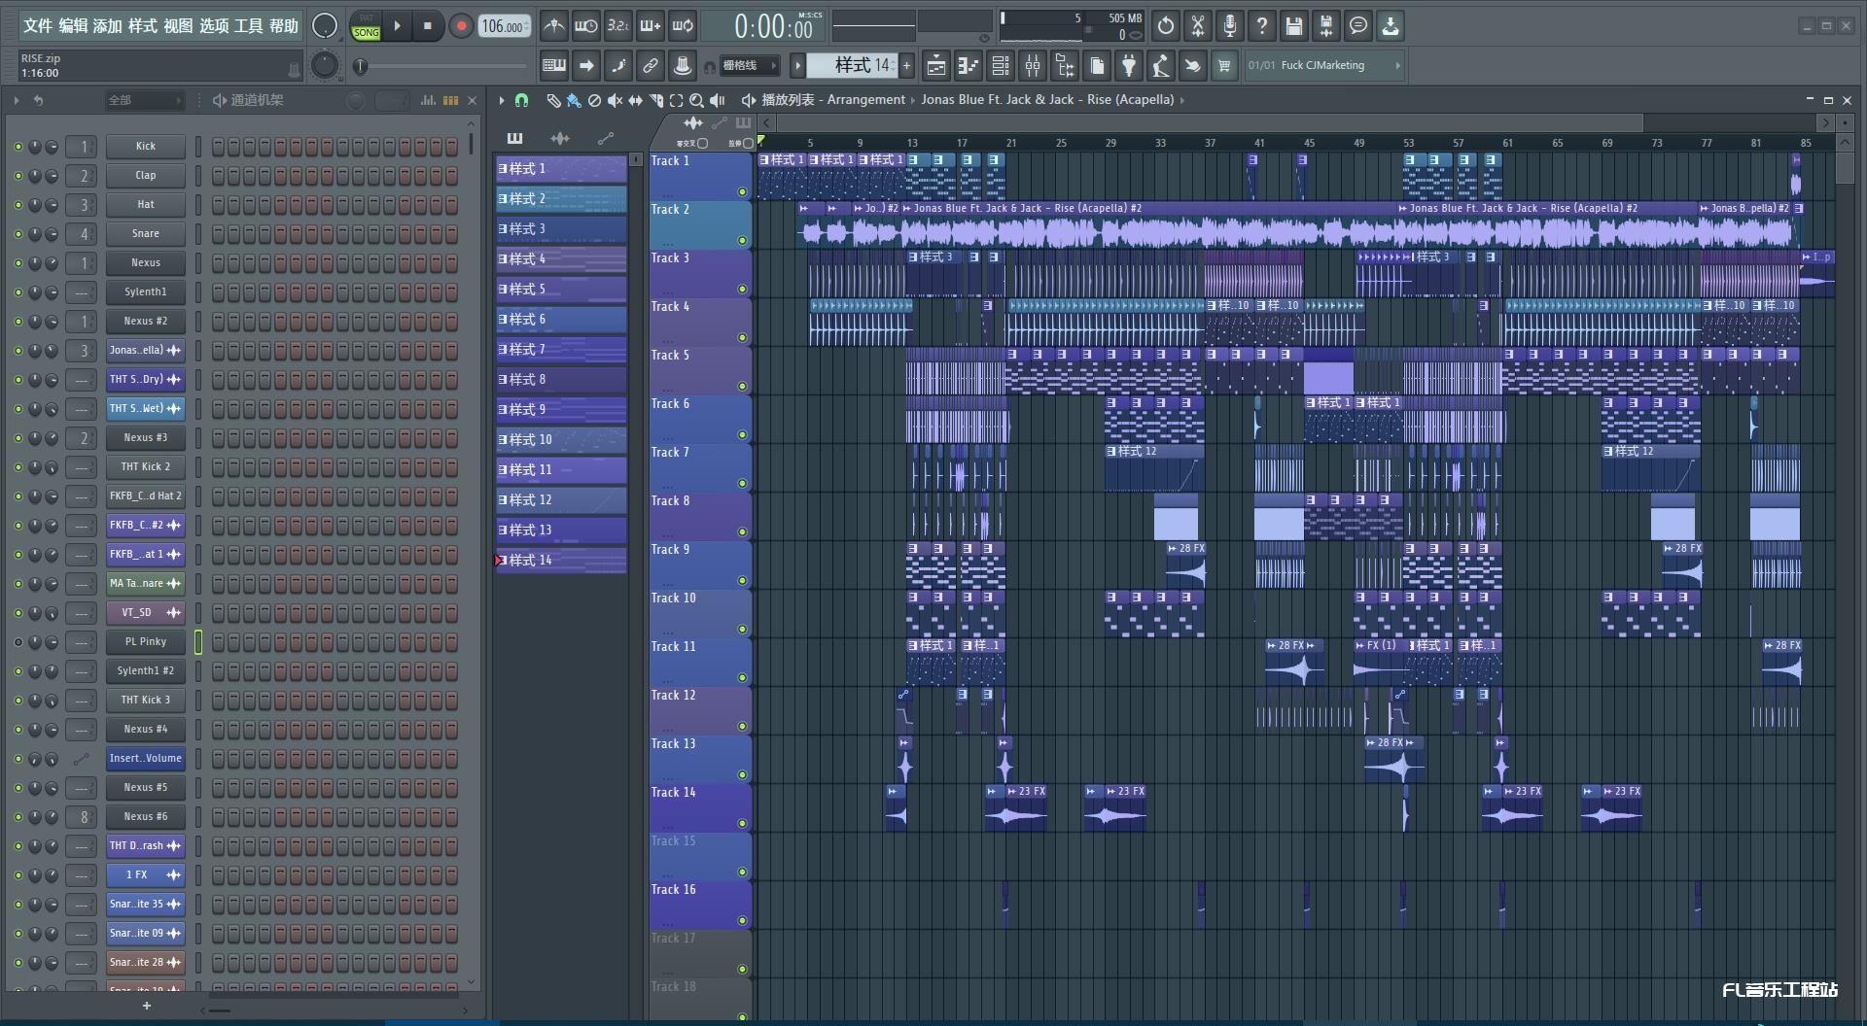Viewport: 1867px width, 1026px height.
Task: Toggle the link to controller chain icon
Action: 651,66
